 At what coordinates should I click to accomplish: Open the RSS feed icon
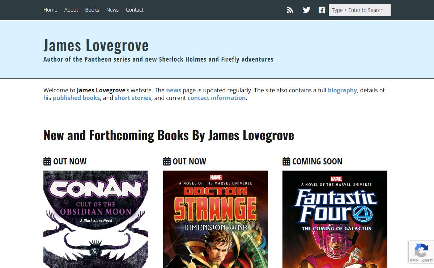(x=290, y=10)
